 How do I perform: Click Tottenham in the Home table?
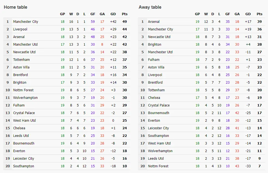[x=22, y=60]
